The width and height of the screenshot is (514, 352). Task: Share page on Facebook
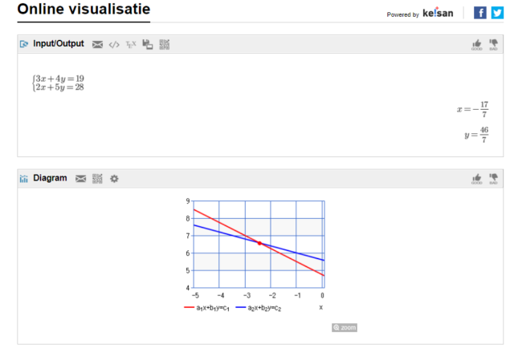(x=480, y=13)
